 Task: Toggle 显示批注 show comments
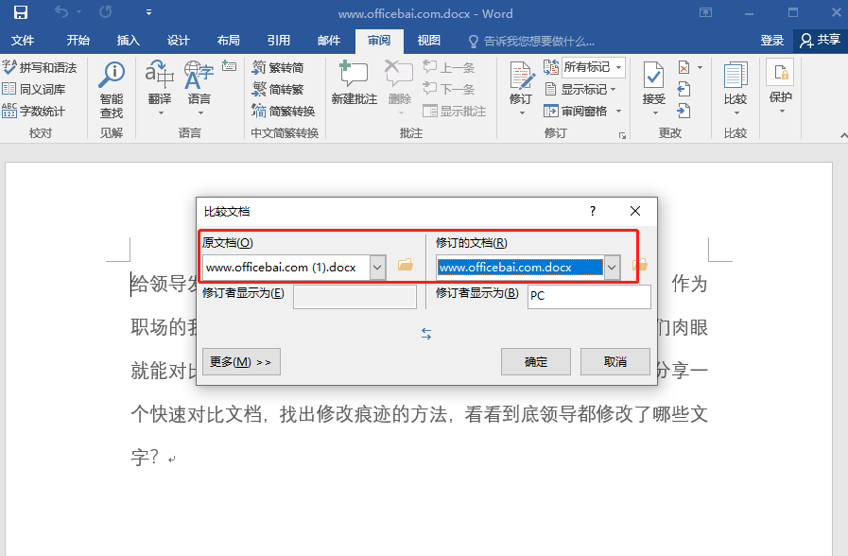[x=455, y=112]
